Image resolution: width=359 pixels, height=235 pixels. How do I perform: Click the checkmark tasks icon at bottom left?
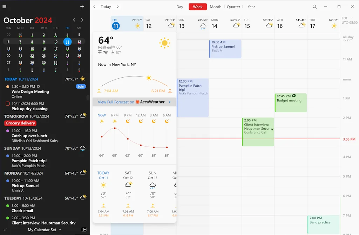click(6, 229)
